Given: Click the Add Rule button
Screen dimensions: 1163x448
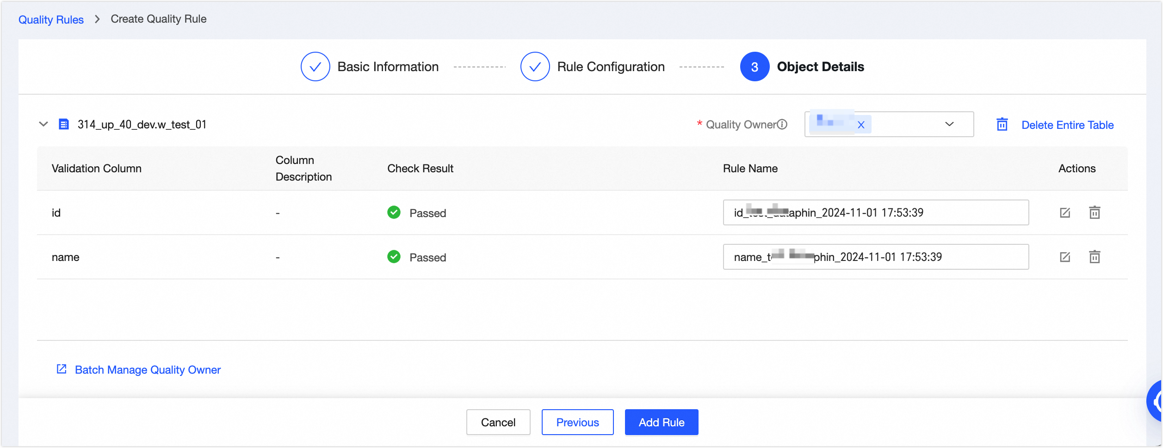Looking at the screenshot, I should [x=662, y=422].
